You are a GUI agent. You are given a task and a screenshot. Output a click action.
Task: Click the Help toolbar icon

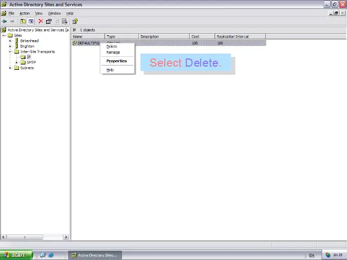click(75, 22)
